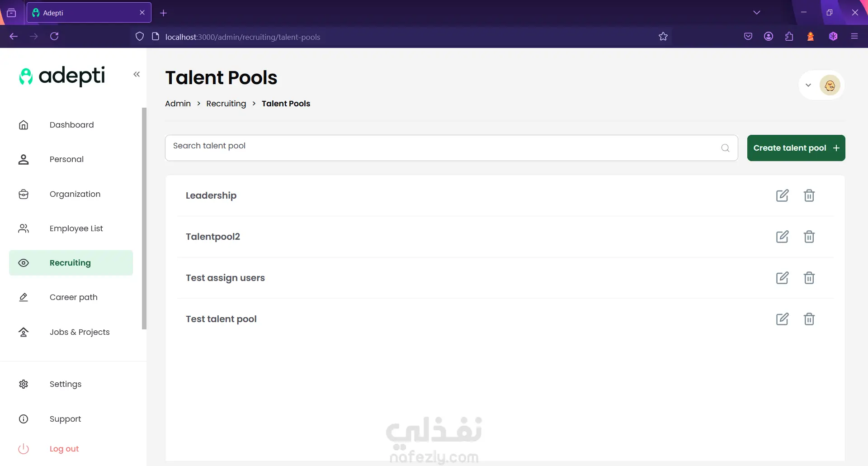This screenshot has width=868, height=466.
Task: Open the Career path menu item
Action: (73, 297)
